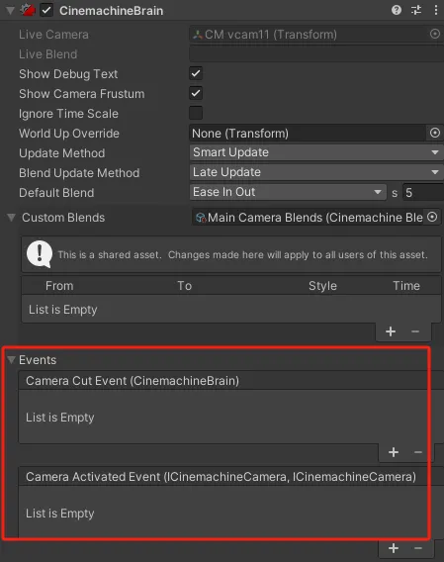This screenshot has height=562, width=444.
Task: Click the Live Blend empty field
Action: tap(316, 54)
